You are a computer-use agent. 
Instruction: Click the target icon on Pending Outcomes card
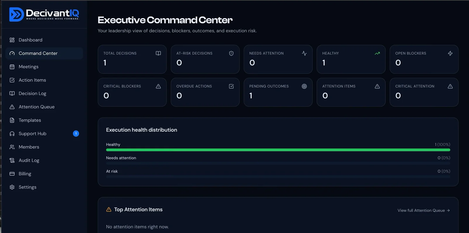(x=304, y=86)
